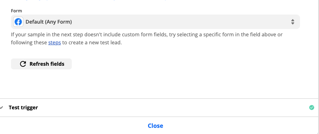The image size is (319, 134).
Task: Click the up-down arrows icon in Form selector
Action: point(292,22)
